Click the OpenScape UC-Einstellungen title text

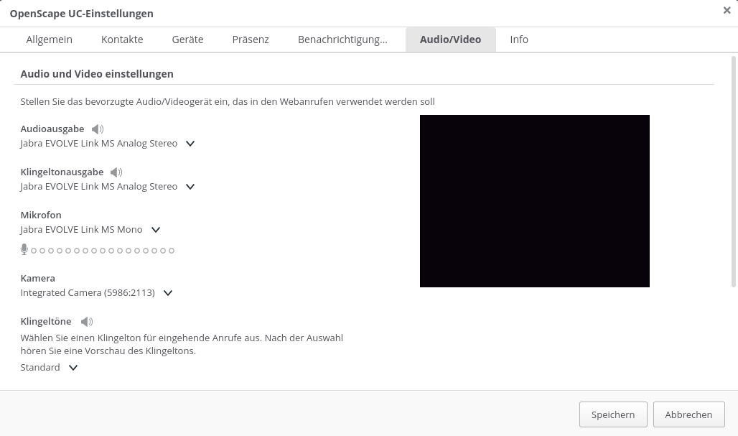tap(81, 14)
